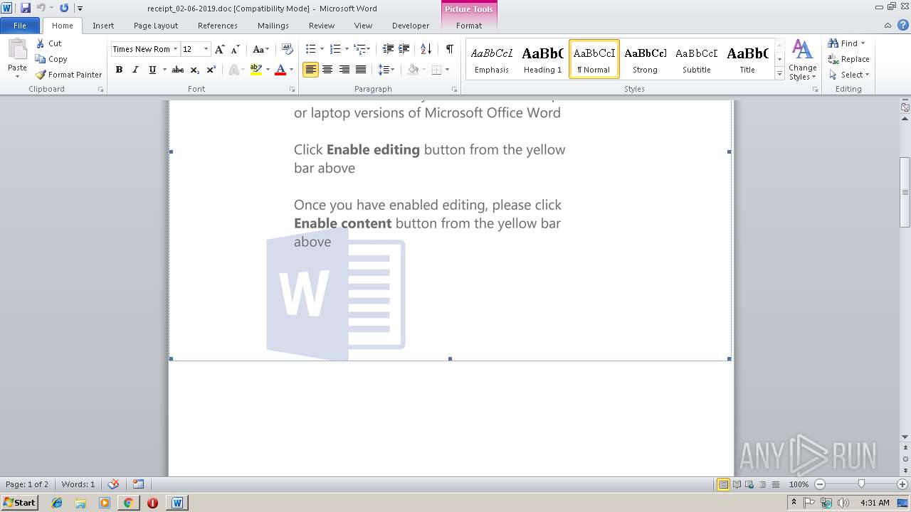Toggle Outline view in status bar

tap(762, 484)
